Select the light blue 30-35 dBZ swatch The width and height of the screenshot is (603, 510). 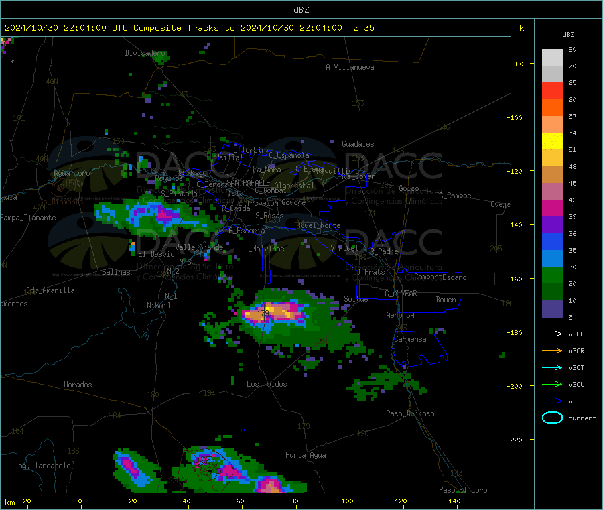552,259
